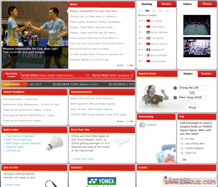Click the France flag beside Hongyan PI

click(x=148, y=49)
